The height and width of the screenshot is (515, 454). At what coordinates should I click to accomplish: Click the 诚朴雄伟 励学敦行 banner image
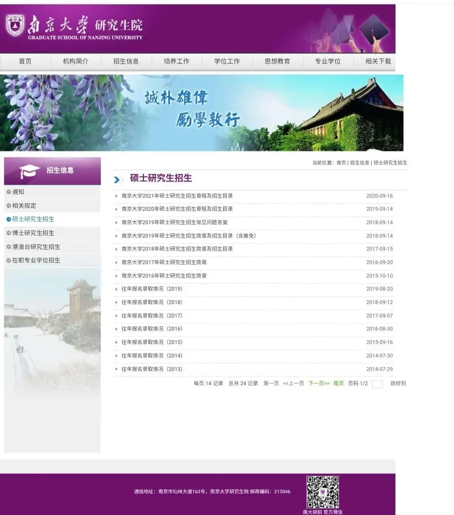(x=202, y=113)
